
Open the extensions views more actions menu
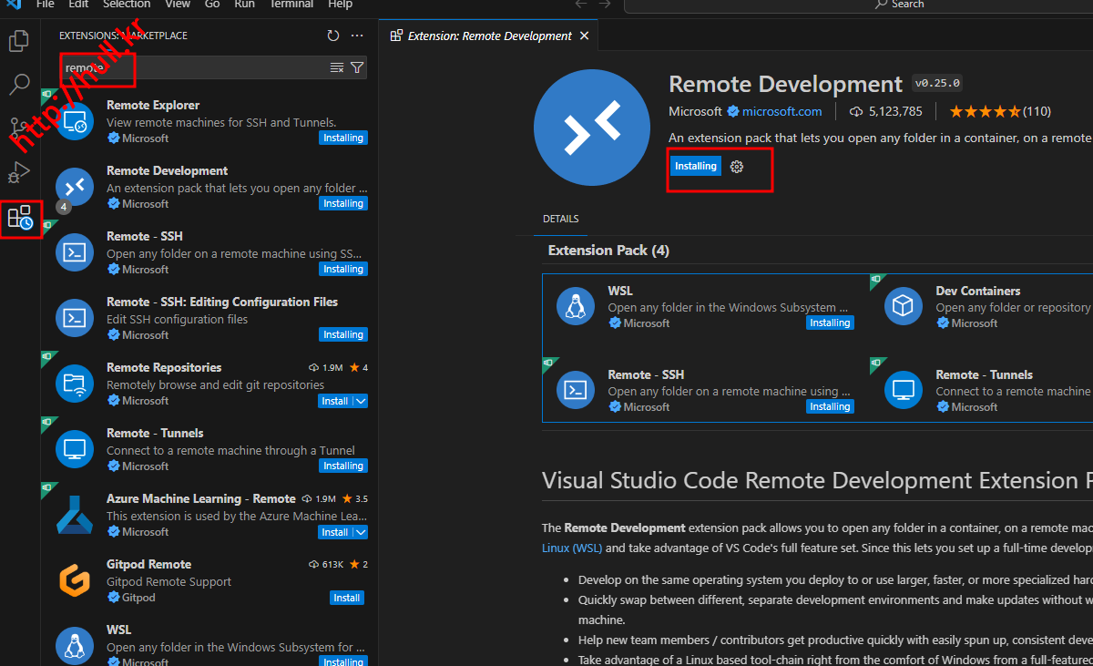(357, 36)
